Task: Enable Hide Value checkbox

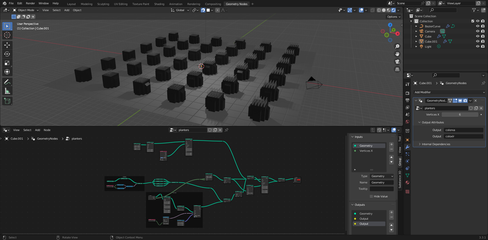Action: [371, 196]
